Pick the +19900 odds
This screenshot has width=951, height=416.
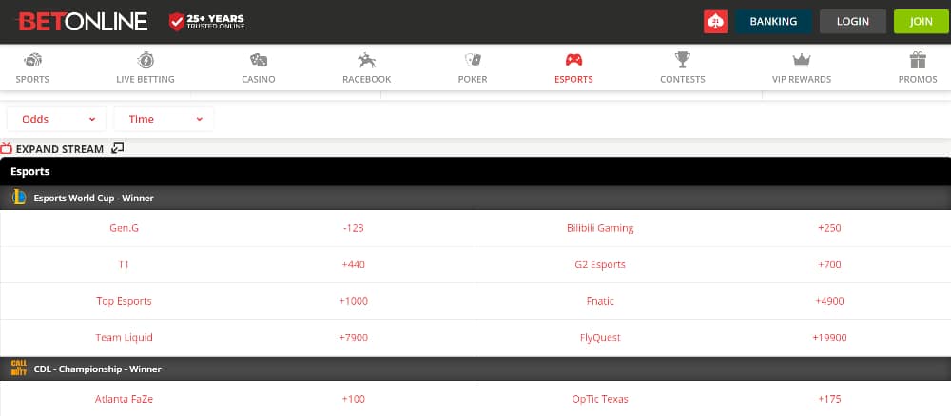[x=829, y=338]
